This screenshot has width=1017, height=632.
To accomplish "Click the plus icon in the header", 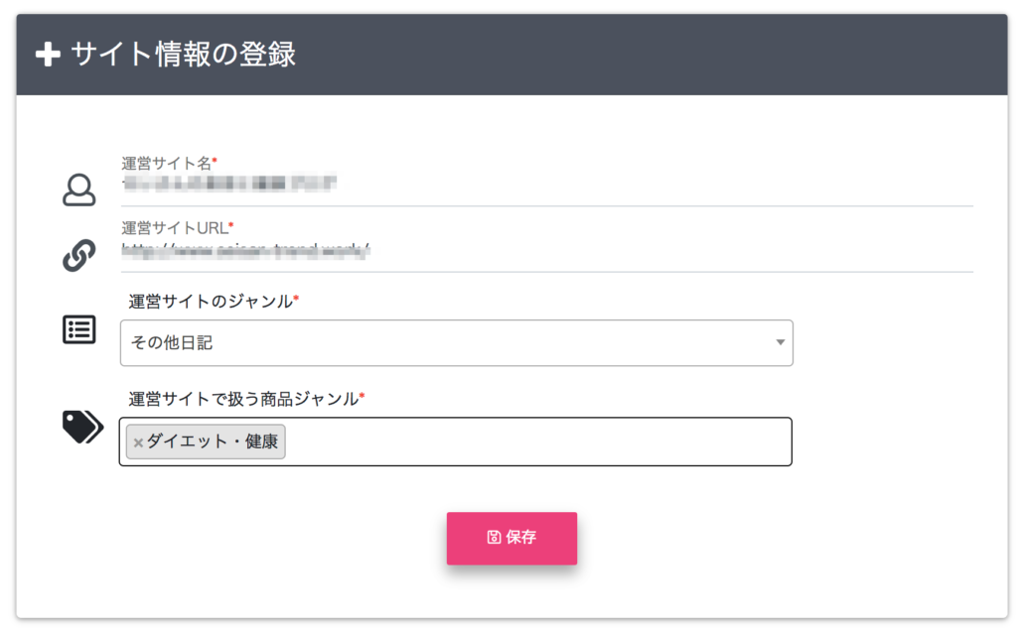I will tap(48, 55).
